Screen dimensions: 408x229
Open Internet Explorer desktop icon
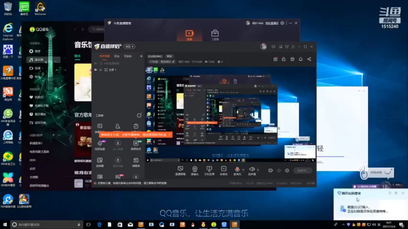[8, 32]
